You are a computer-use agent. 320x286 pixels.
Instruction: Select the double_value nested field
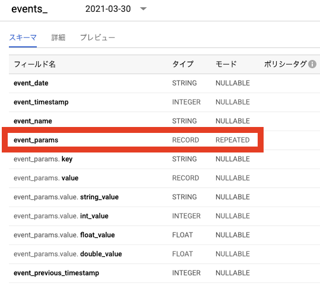[x=101, y=254]
